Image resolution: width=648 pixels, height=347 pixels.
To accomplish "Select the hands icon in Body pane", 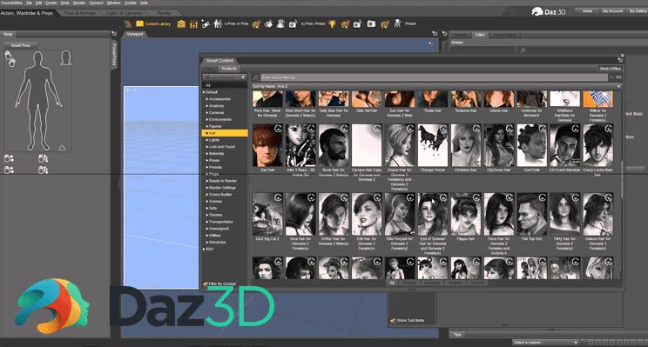I will 10,58.
